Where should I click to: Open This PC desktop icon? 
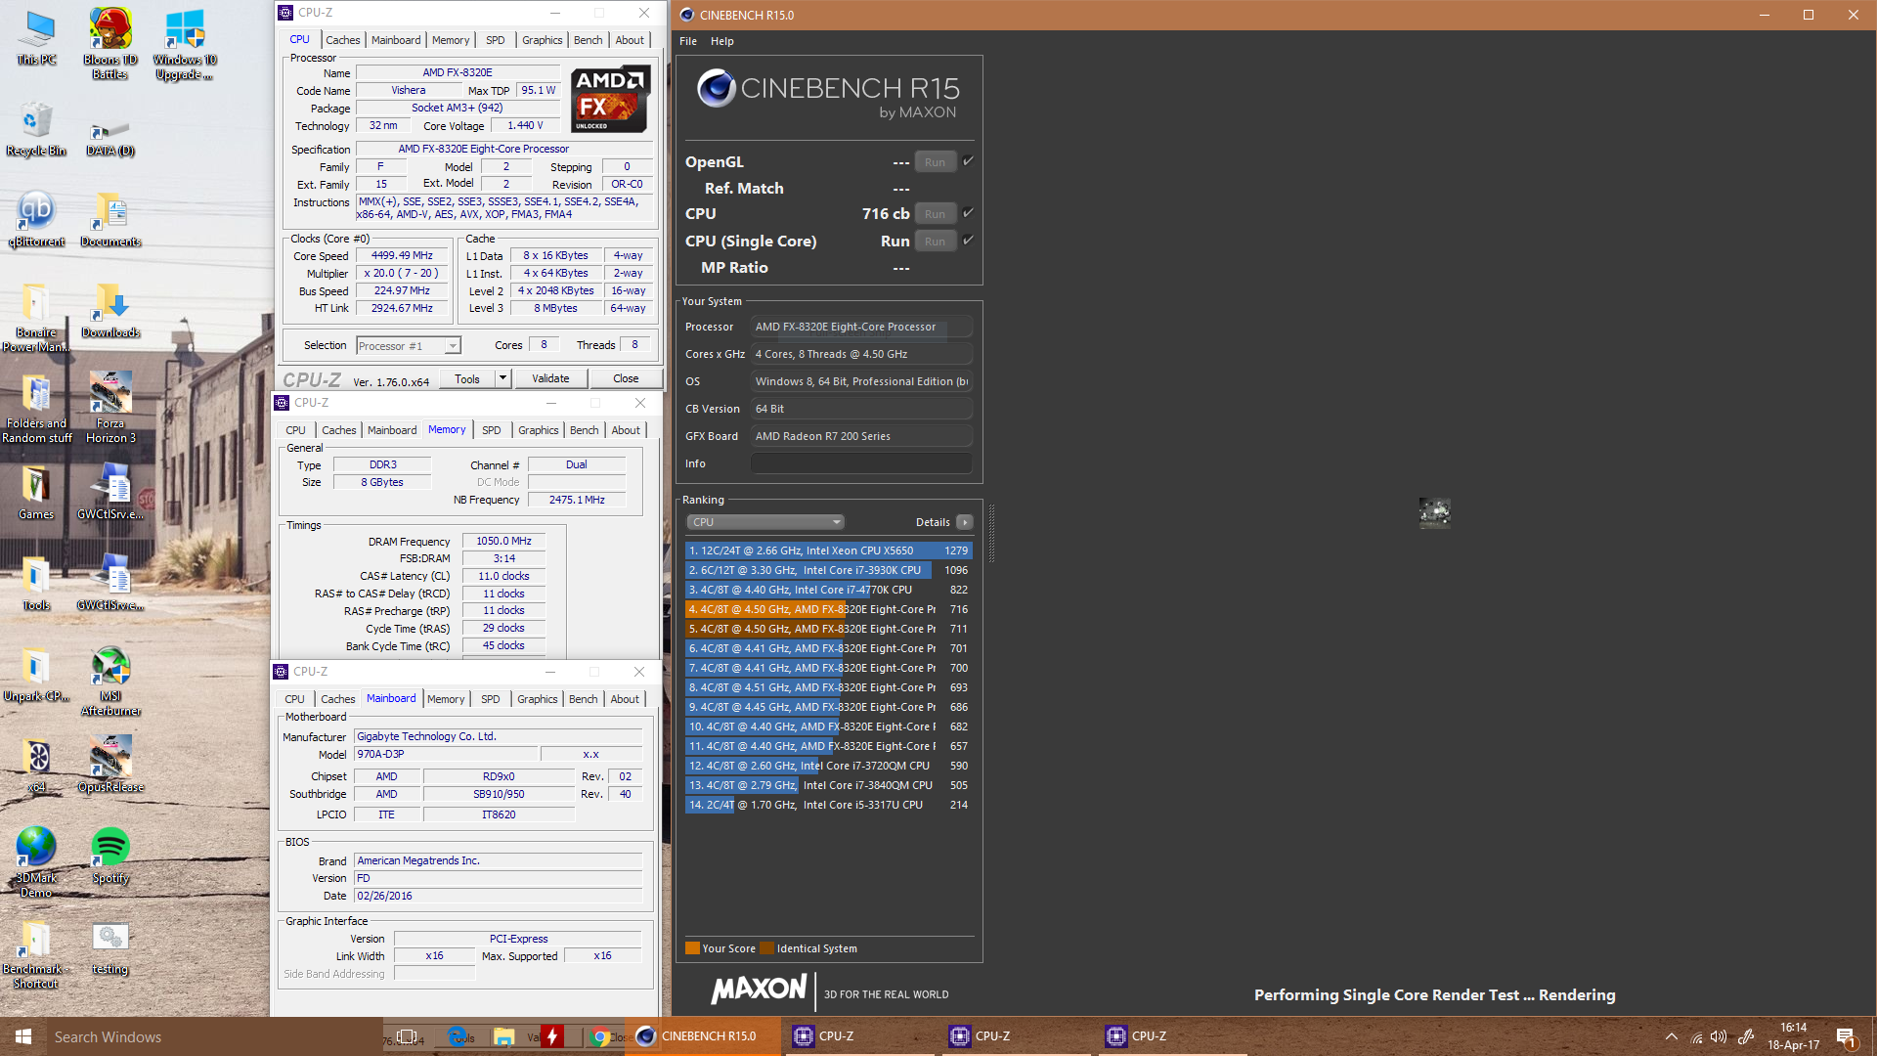click(37, 38)
